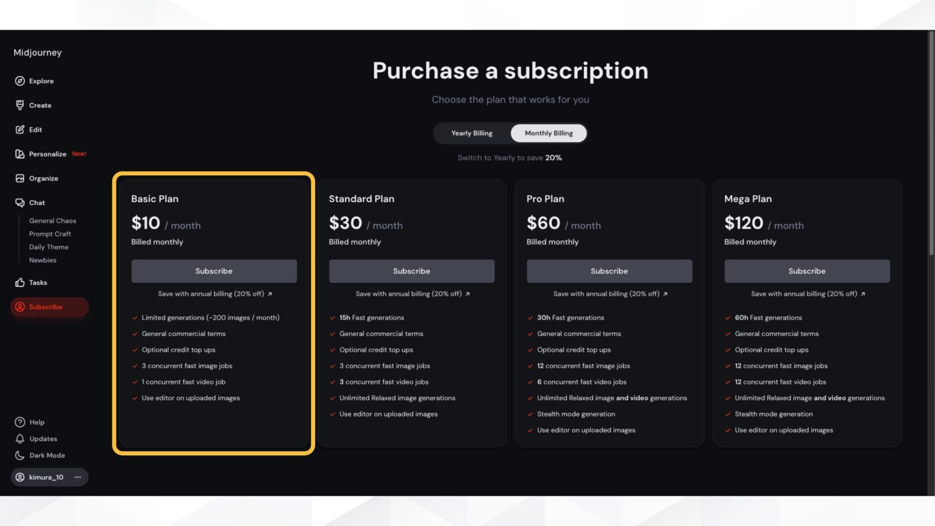The image size is (935, 526).
Task: Click the Explore compass icon
Action: pyautogui.click(x=19, y=81)
